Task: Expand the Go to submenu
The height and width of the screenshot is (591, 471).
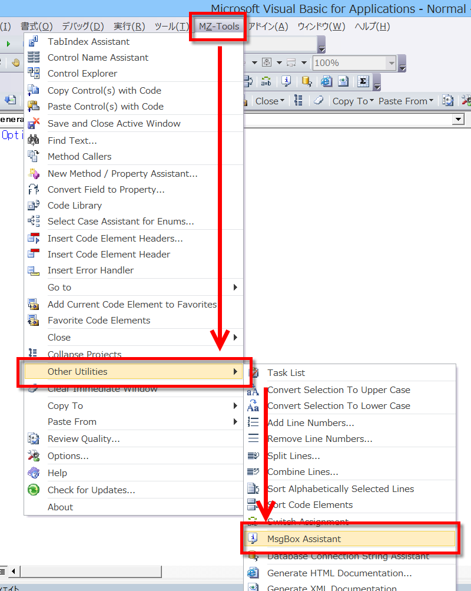Action: 235,288
